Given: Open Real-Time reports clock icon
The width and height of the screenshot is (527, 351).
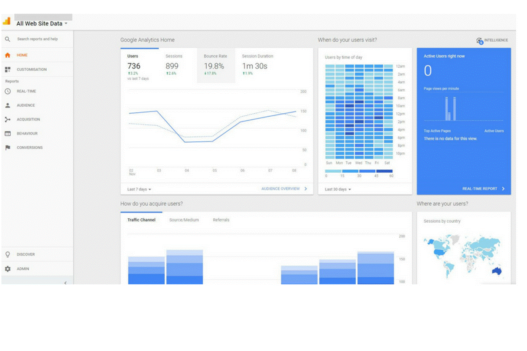Looking at the screenshot, I should point(7,92).
